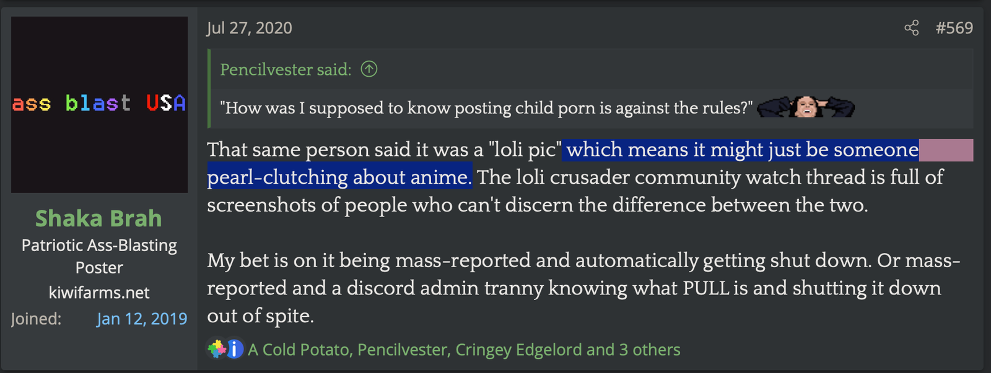This screenshot has width=991, height=373.
Task: Click the "Patriotic Ass-Blasting Poster" user title
Action: click(x=99, y=256)
